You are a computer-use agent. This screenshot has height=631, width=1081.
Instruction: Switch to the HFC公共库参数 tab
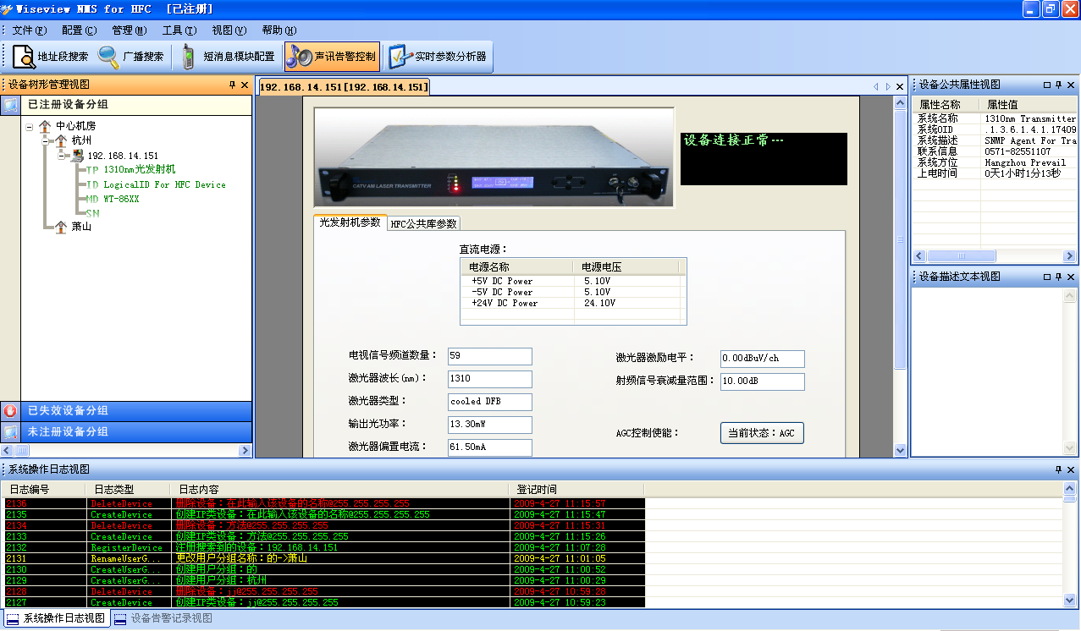pos(423,223)
